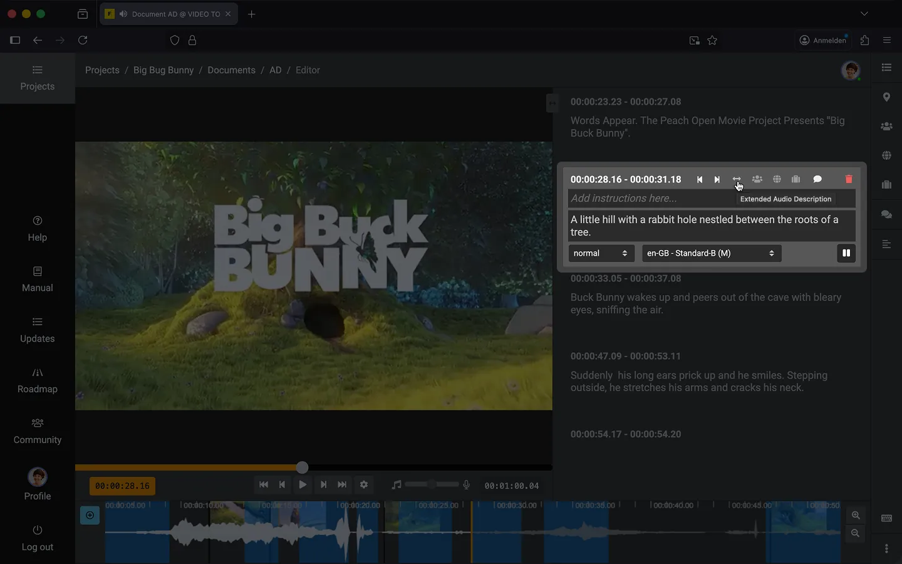Click the people group icon in segment toolbar
Image resolution: width=902 pixels, height=564 pixels.
(x=757, y=179)
